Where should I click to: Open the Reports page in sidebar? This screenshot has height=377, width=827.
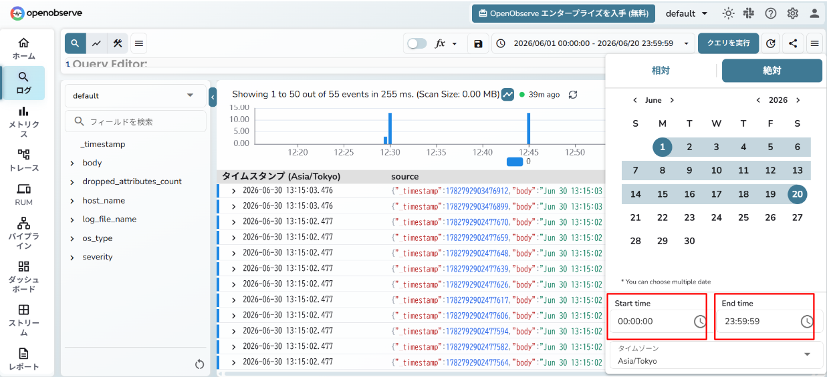pyautogui.click(x=23, y=359)
